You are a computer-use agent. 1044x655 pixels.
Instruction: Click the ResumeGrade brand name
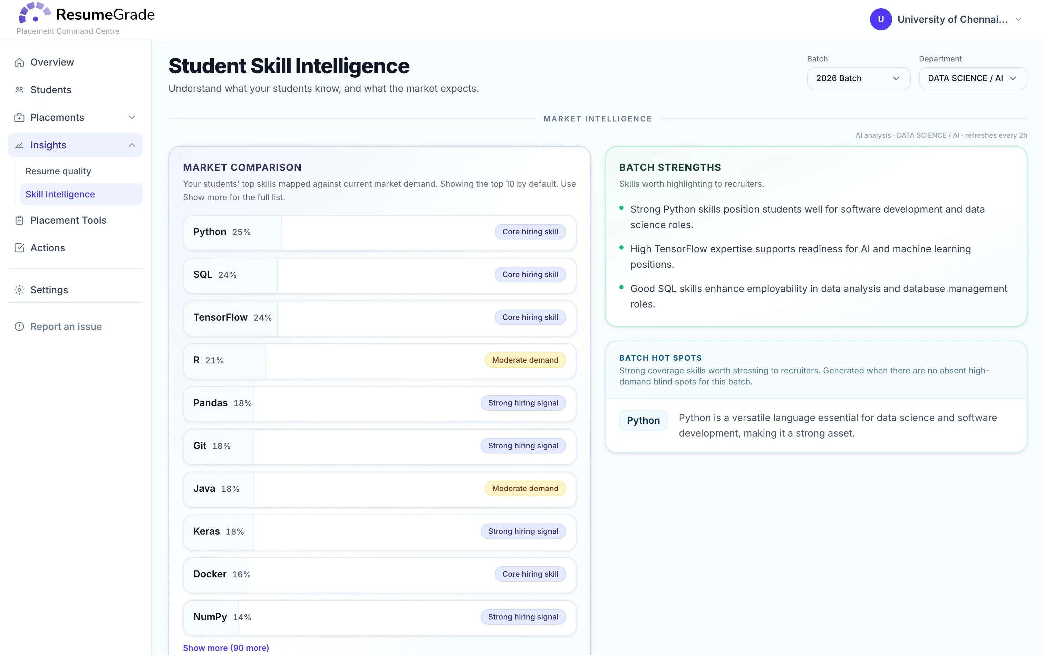click(x=105, y=15)
